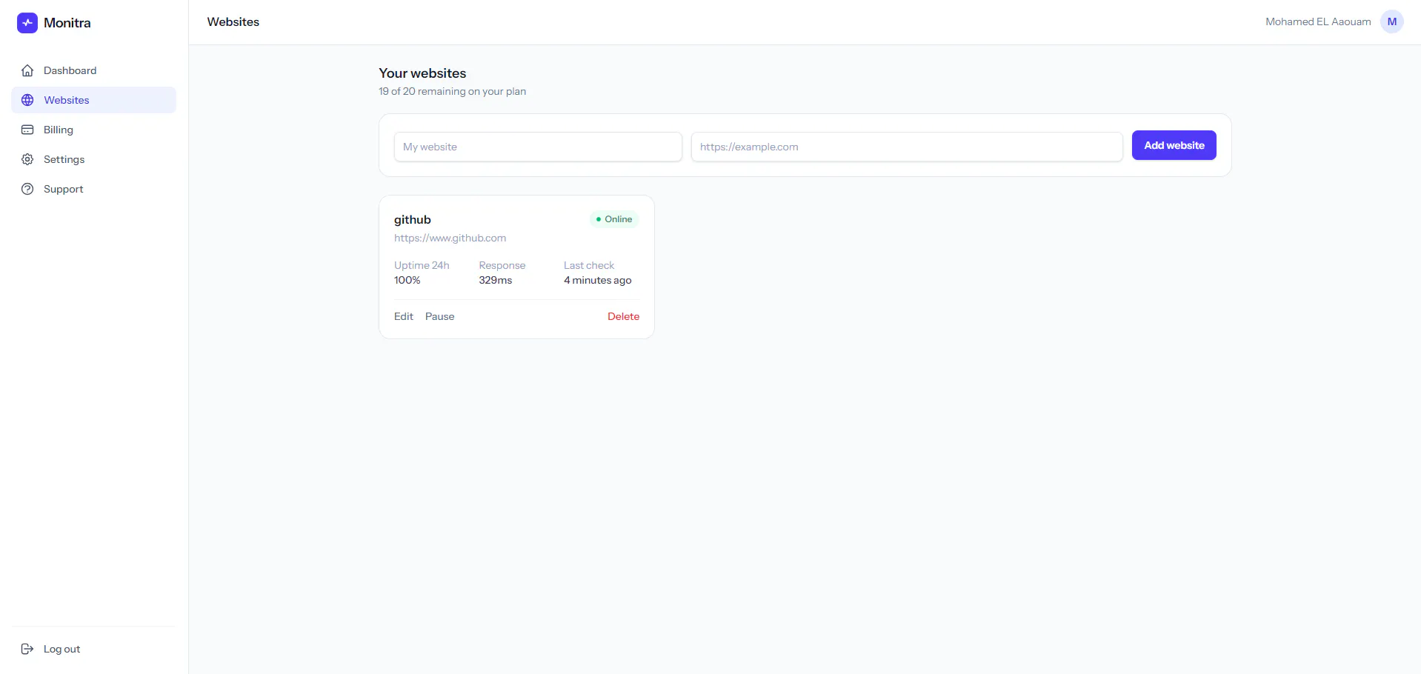This screenshot has height=674, width=1421.
Task: Click the 329ms response value
Action: 496,280
